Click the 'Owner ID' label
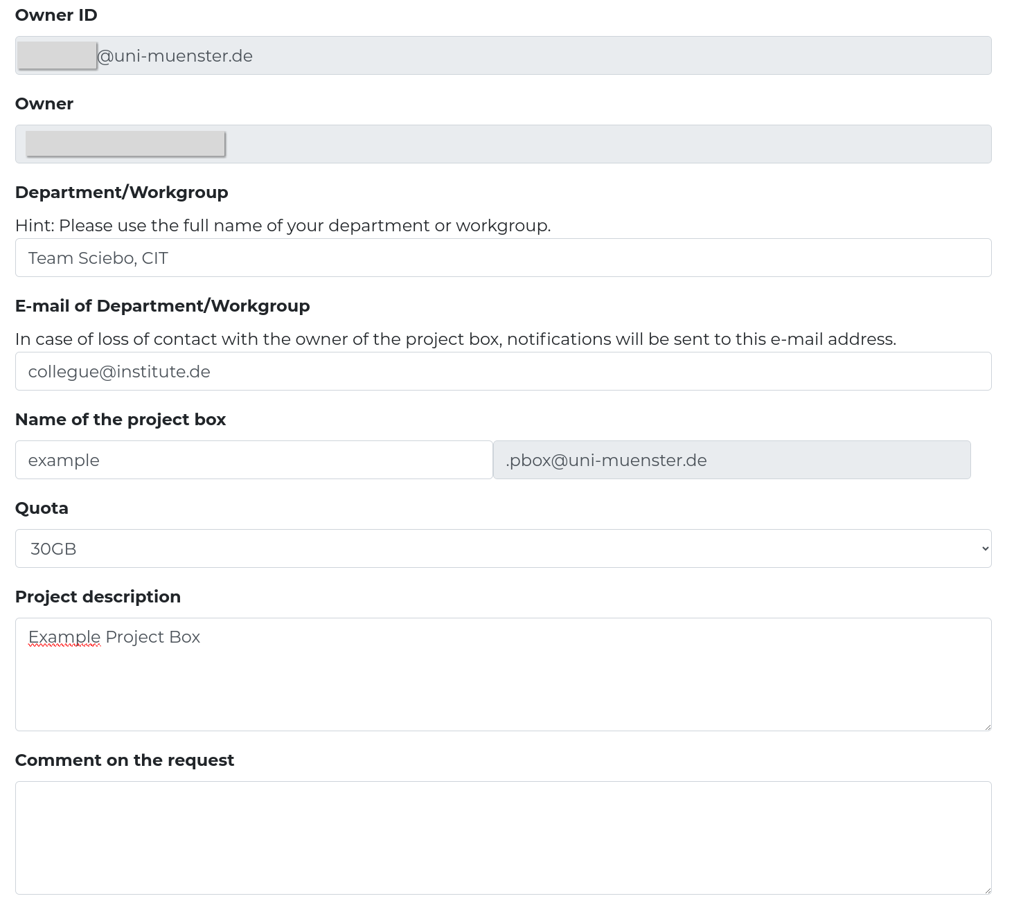 click(56, 15)
